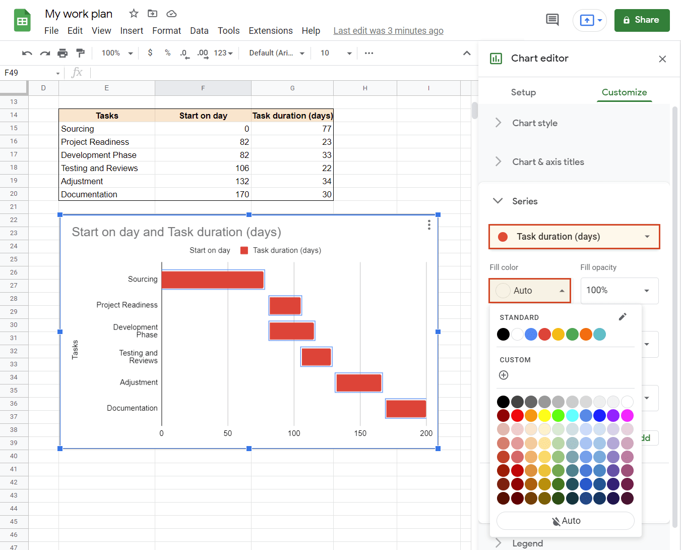Switch to the Setup tab

tap(523, 92)
